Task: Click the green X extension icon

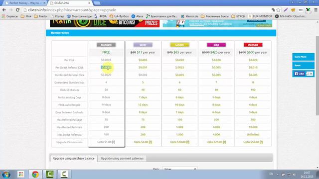Action: [x=308, y=10]
